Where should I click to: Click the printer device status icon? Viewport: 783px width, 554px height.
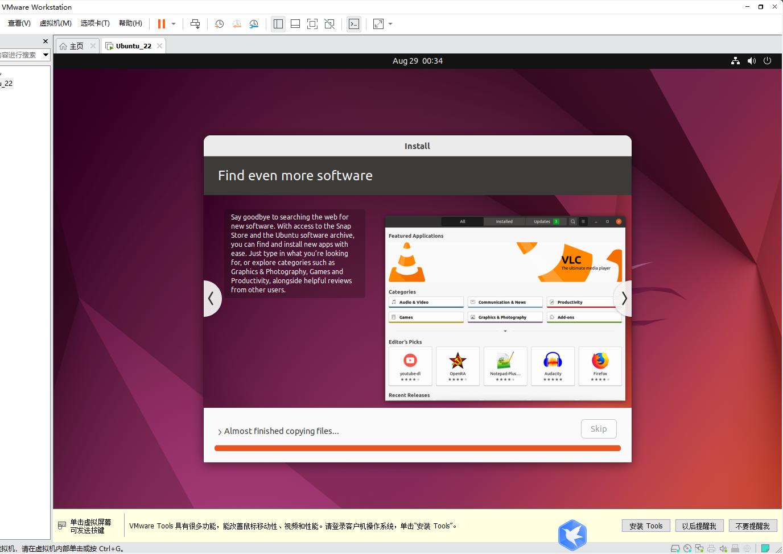coord(711,549)
